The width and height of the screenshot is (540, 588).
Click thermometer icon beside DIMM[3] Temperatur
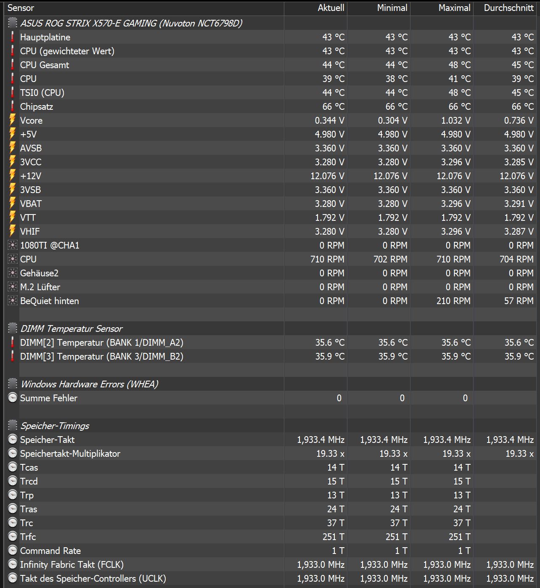click(13, 356)
